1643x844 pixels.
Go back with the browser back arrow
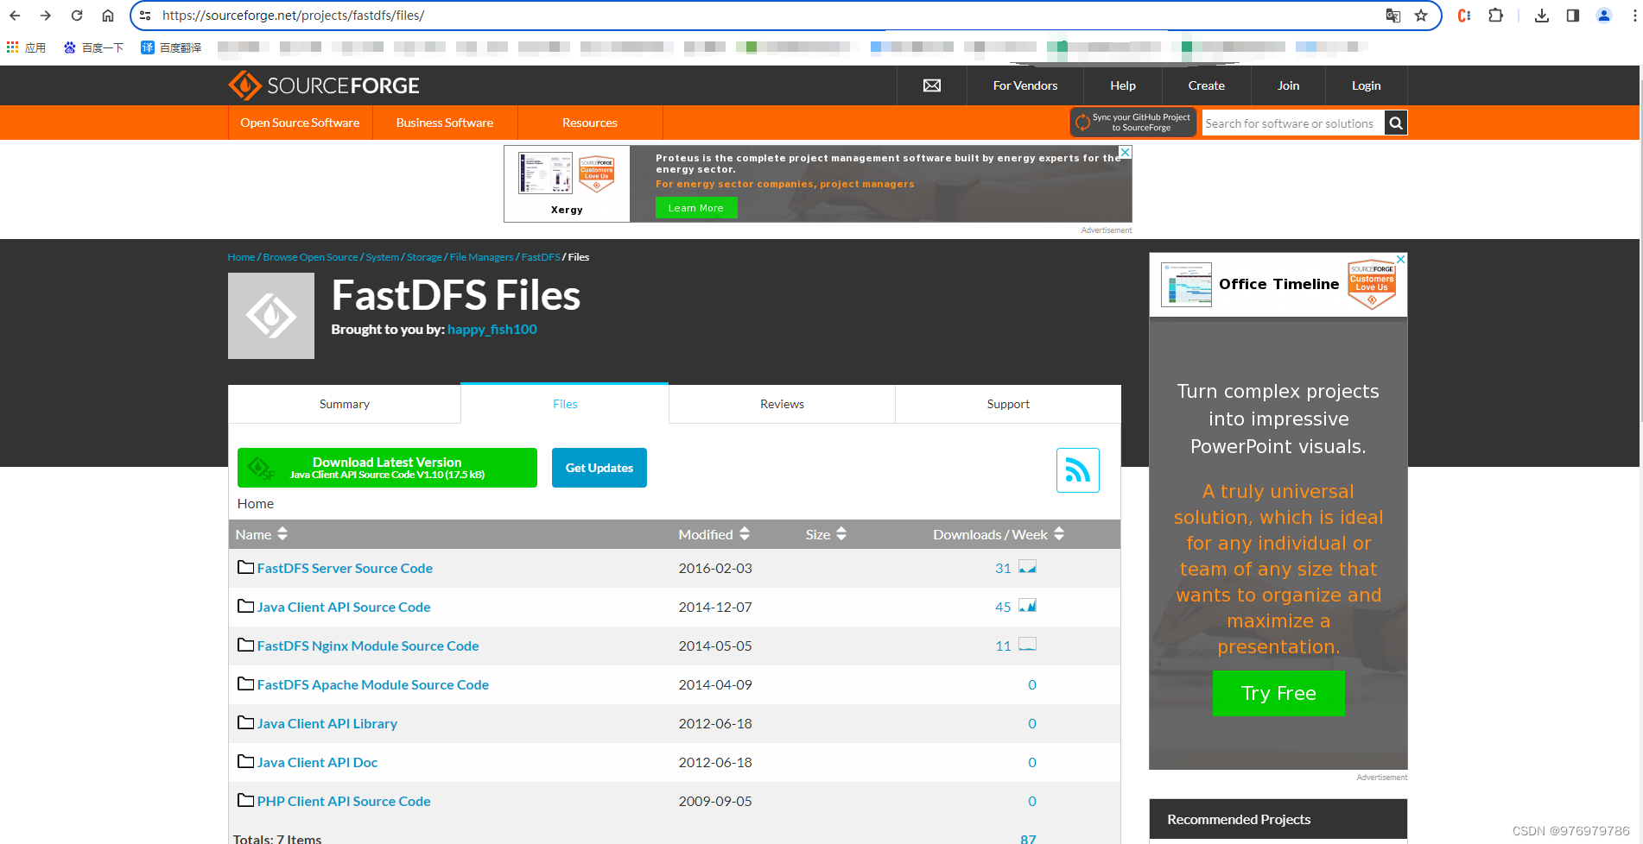click(x=15, y=16)
